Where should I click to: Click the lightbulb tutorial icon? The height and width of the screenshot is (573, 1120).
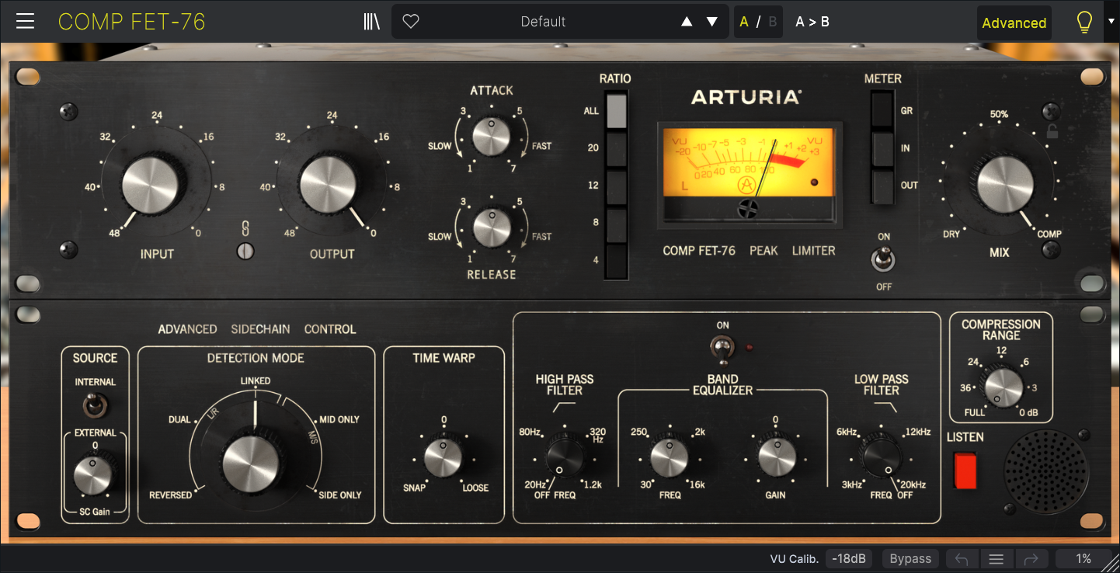tap(1084, 23)
